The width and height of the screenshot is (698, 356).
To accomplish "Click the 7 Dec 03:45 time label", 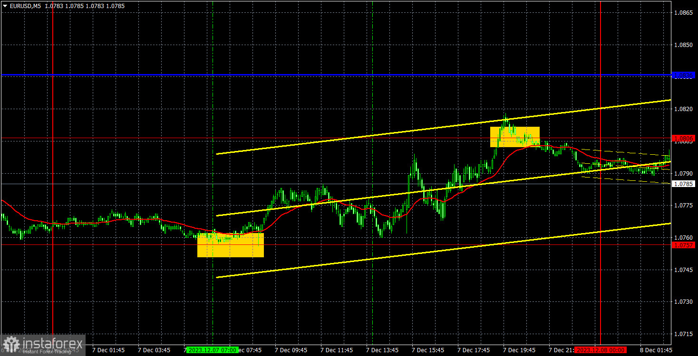I will tap(154, 350).
